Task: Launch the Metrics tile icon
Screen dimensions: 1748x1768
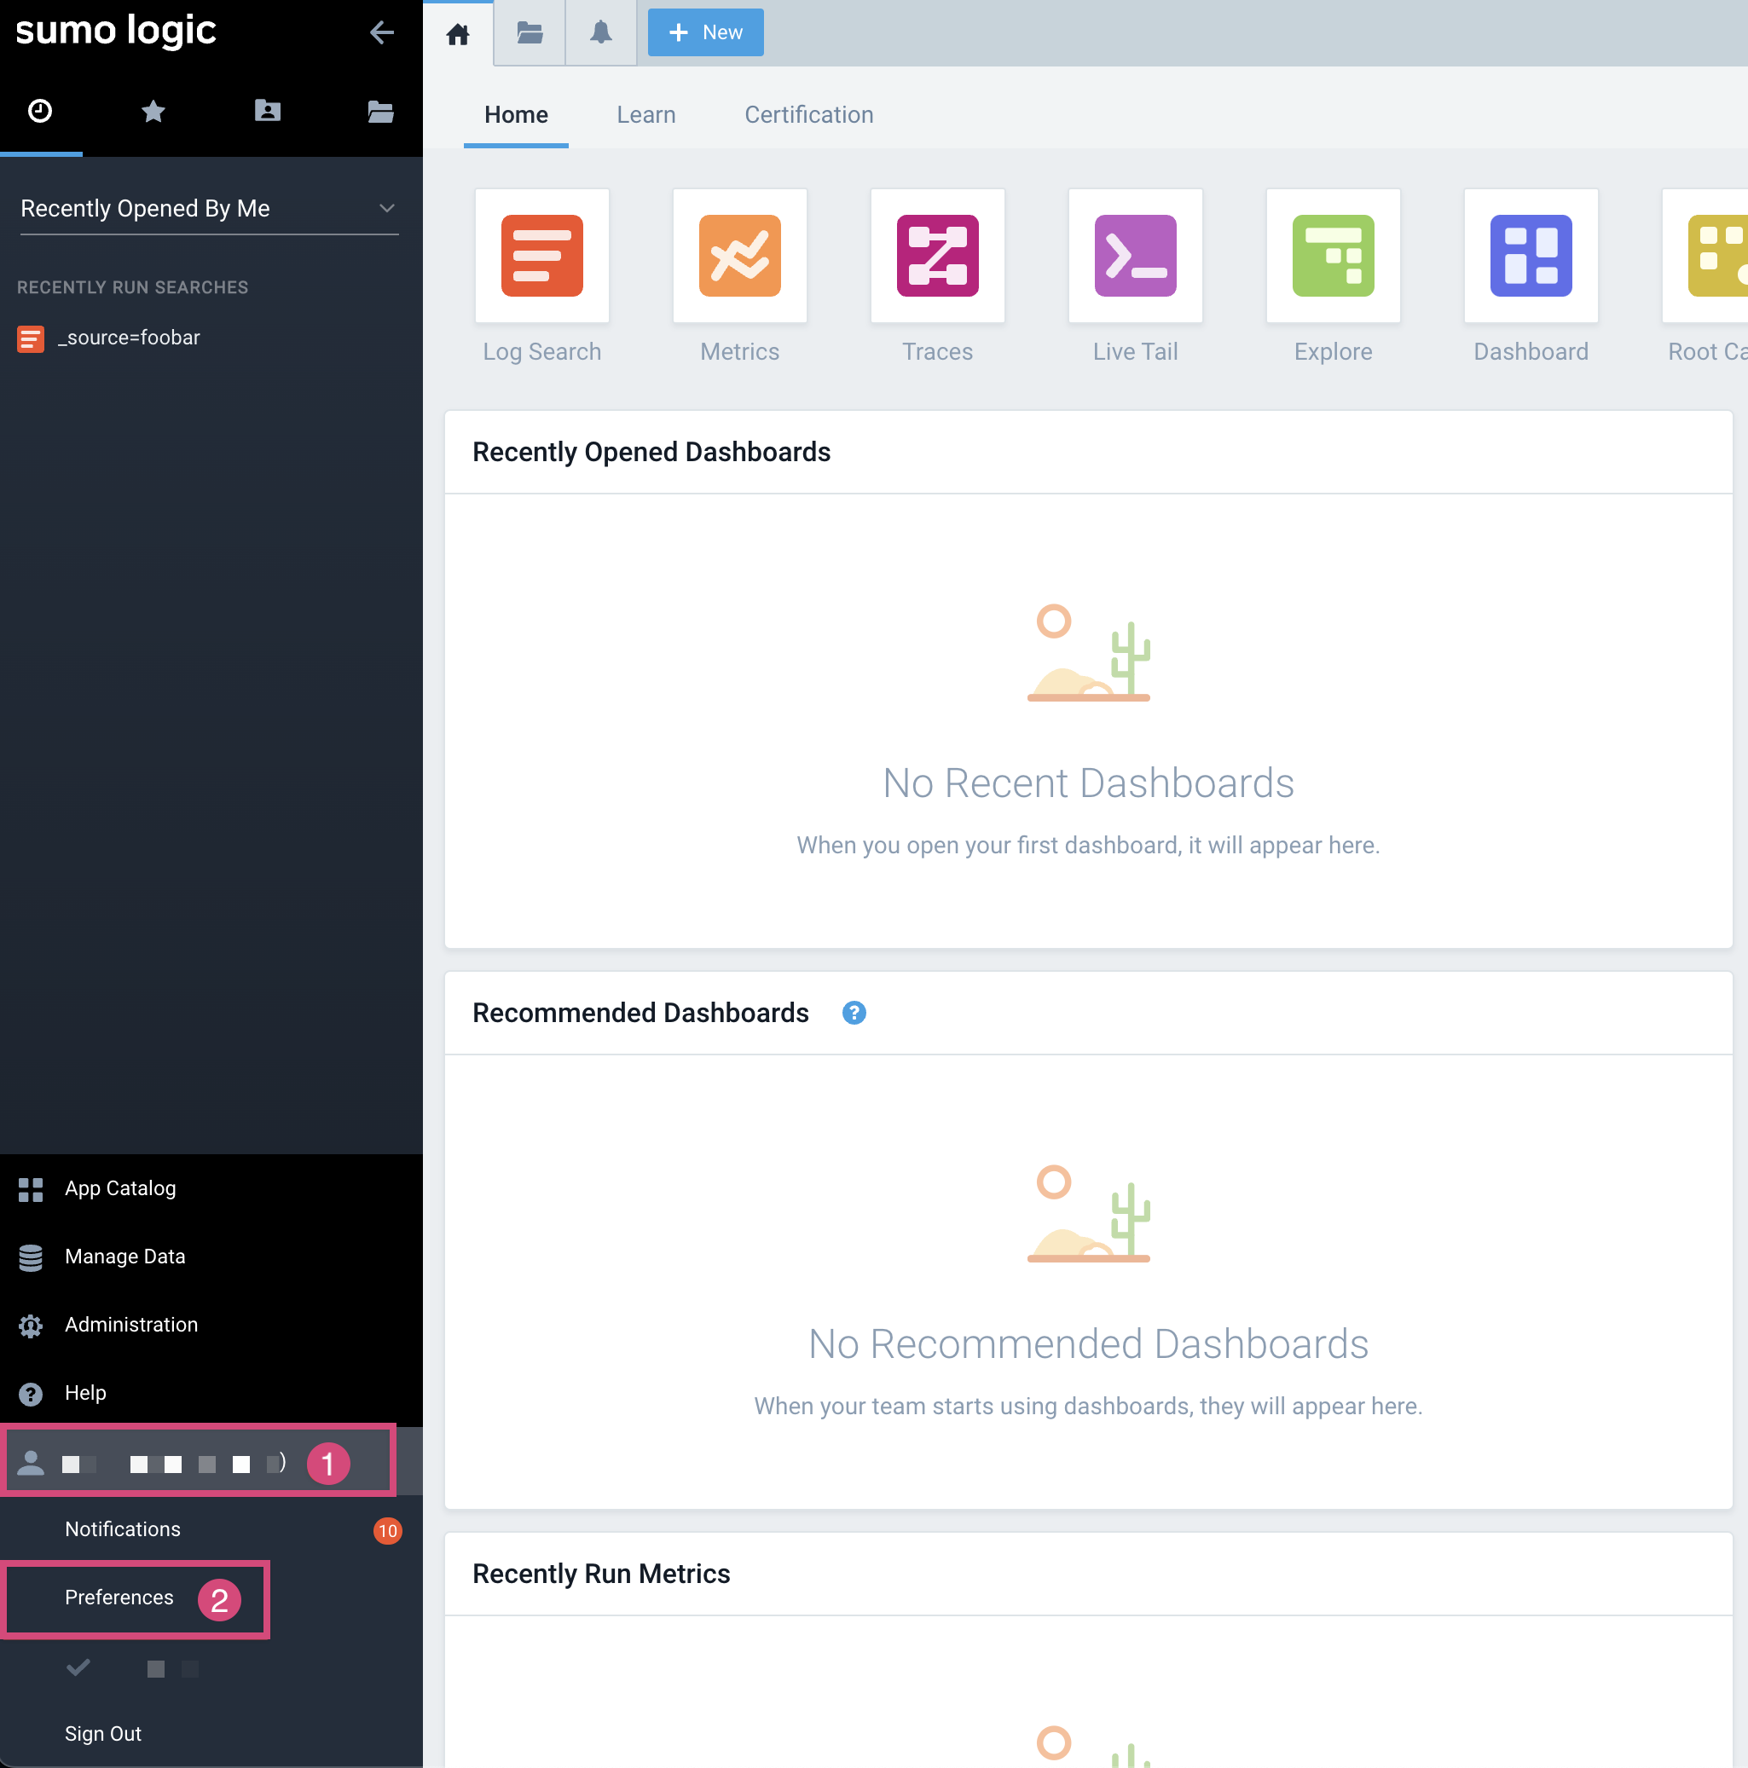Action: point(740,257)
